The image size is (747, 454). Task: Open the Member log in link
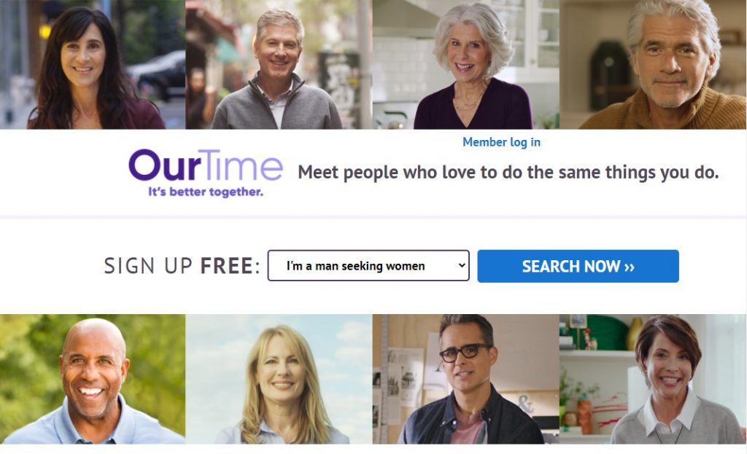[x=501, y=142]
